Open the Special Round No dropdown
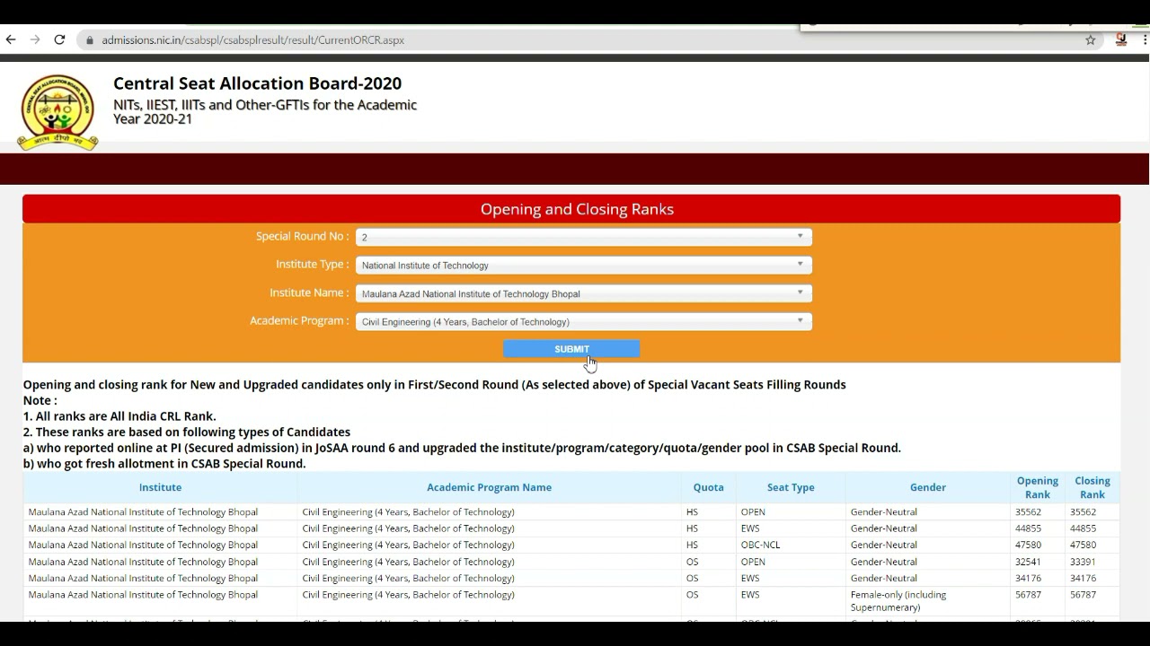Image resolution: width=1150 pixels, height=646 pixels. 584,237
